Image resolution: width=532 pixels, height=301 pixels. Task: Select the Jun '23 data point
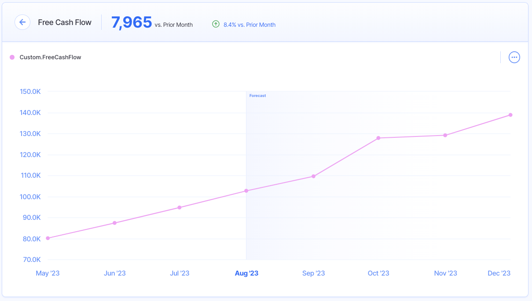tap(114, 223)
